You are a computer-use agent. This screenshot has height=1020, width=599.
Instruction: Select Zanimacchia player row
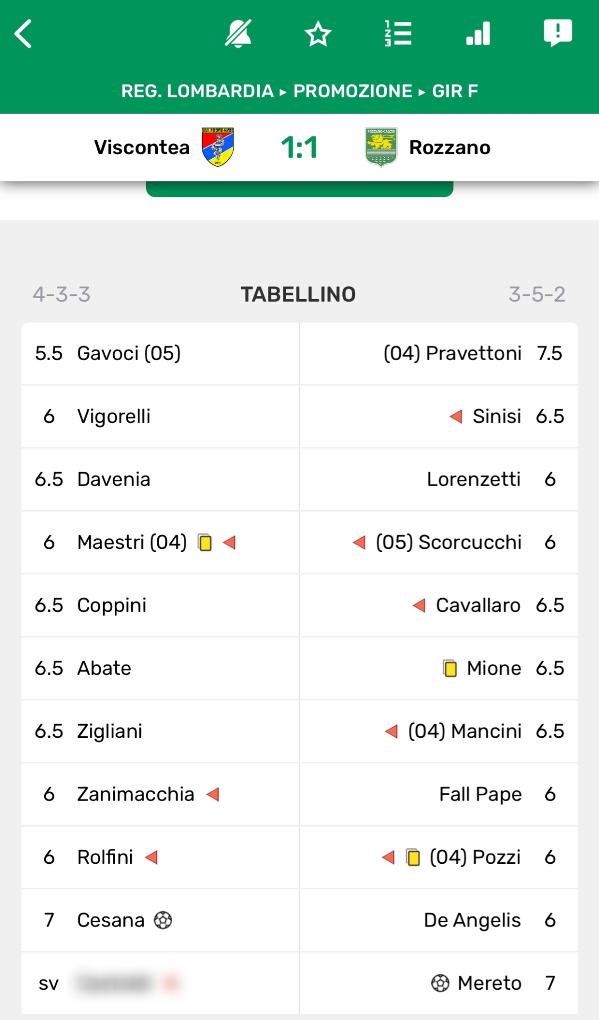point(160,794)
